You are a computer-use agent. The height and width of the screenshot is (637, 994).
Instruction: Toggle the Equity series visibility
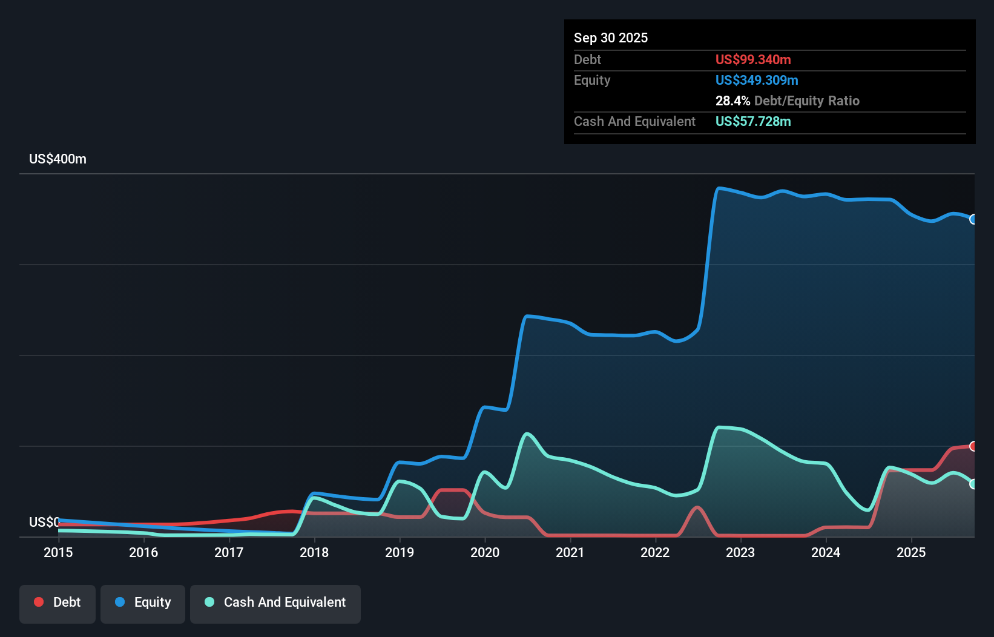click(142, 602)
